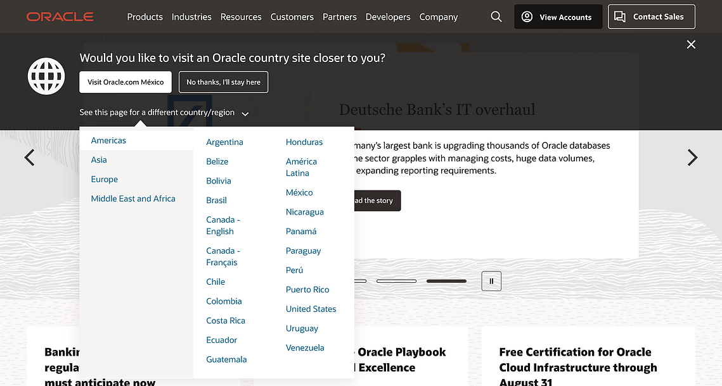Select Middle East and Africa region
This screenshot has width=722, height=386.
133,199
